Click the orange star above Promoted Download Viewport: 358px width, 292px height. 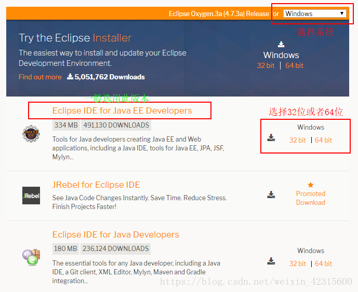(x=311, y=185)
